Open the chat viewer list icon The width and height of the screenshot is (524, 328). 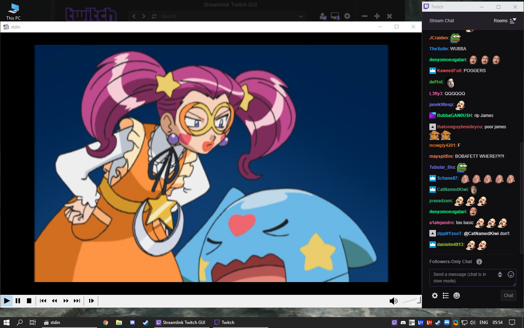pos(446,296)
